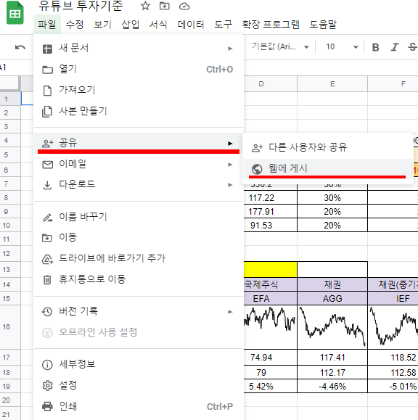Click 다른 사용자와 공유 in submenu
418x420 pixels.
click(327, 147)
